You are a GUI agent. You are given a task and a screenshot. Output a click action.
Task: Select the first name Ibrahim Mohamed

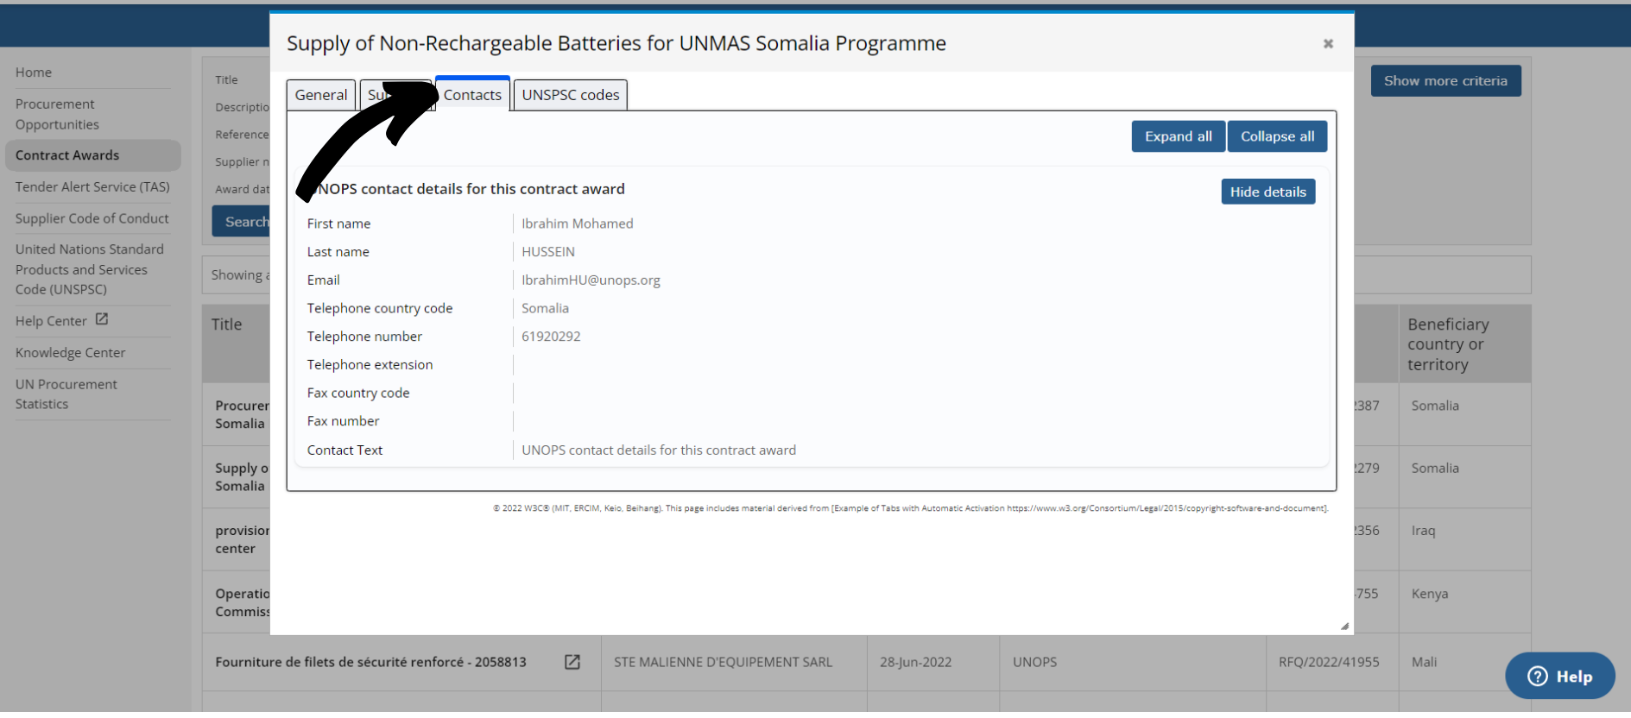point(578,224)
